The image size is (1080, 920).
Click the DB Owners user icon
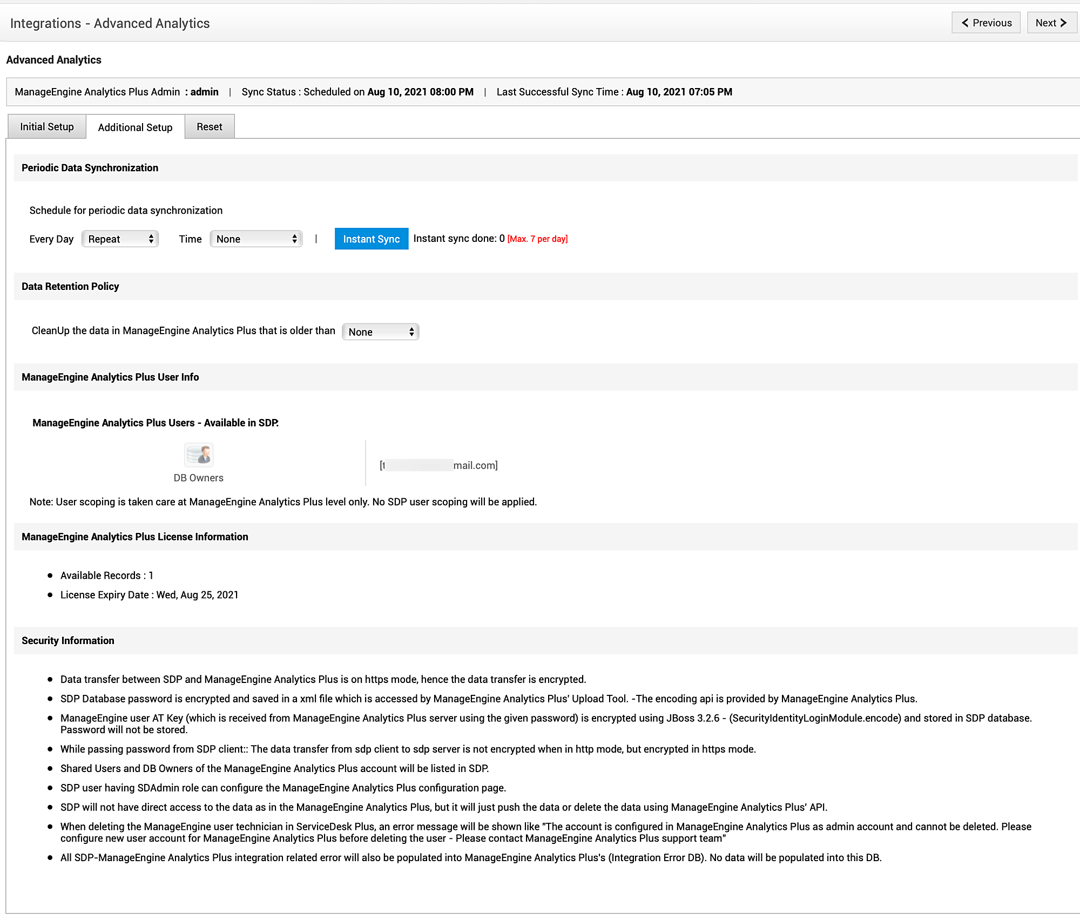[199, 455]
